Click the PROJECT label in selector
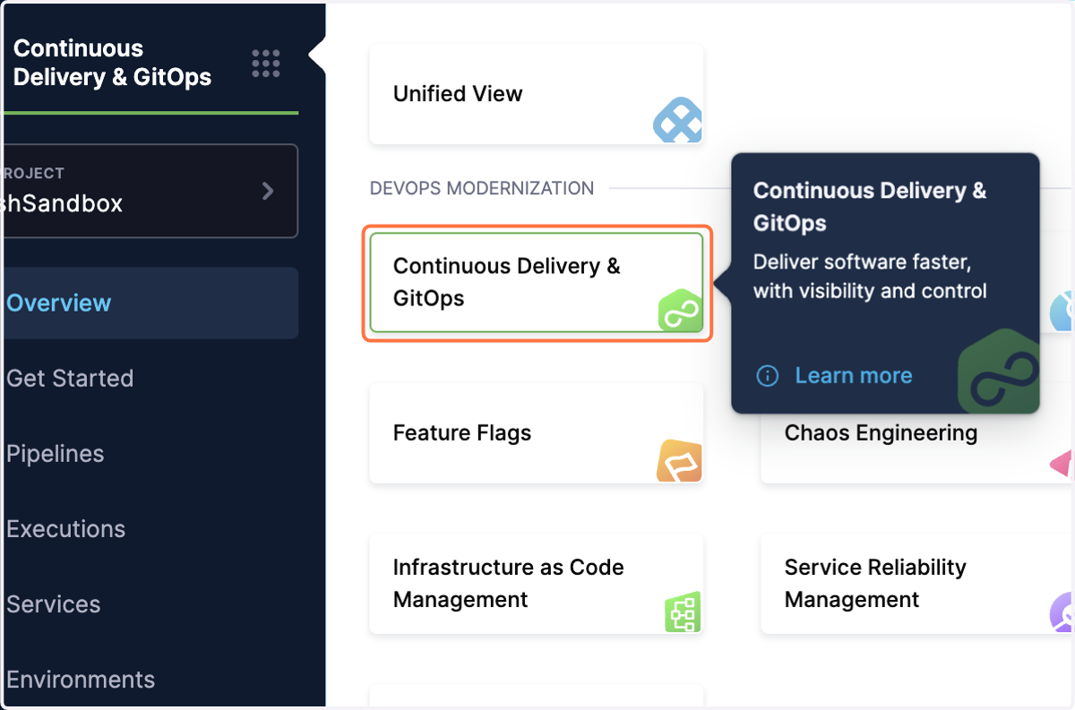This screenshot has height=710, width=1075. [32, 173]
